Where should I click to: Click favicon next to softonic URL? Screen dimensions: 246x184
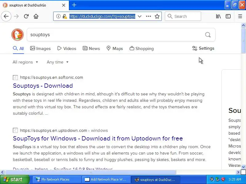(x=15, y=78)
